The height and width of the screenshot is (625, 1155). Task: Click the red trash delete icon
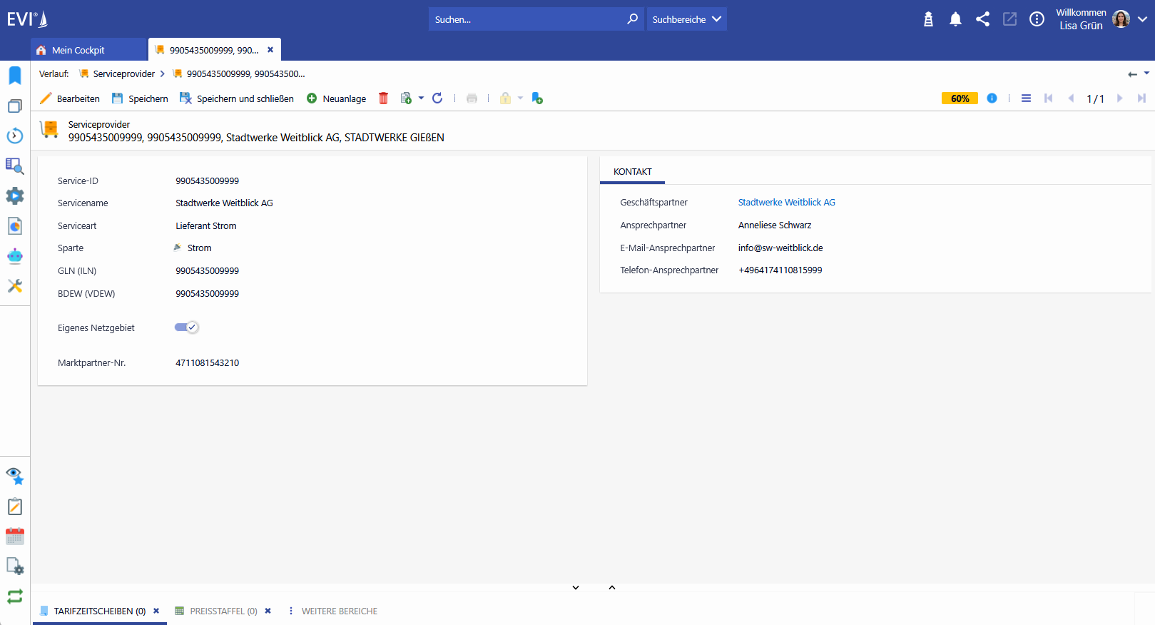383,98
